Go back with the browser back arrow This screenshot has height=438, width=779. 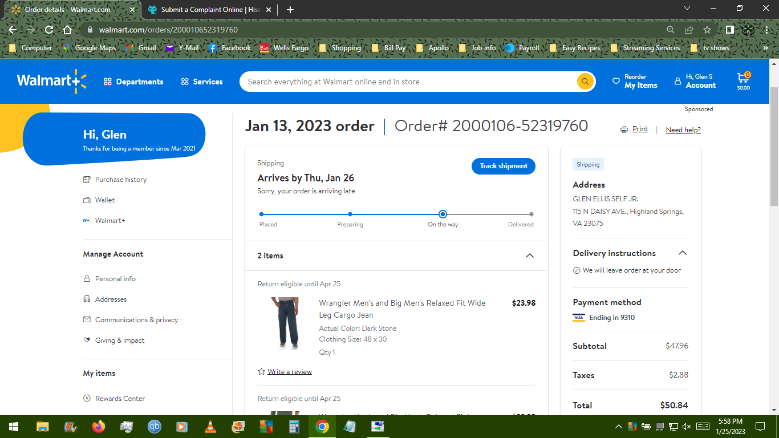pos(13,30)
